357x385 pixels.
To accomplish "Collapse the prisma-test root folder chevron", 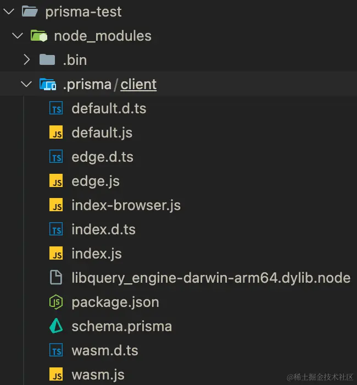I will (x=9, y=12).
